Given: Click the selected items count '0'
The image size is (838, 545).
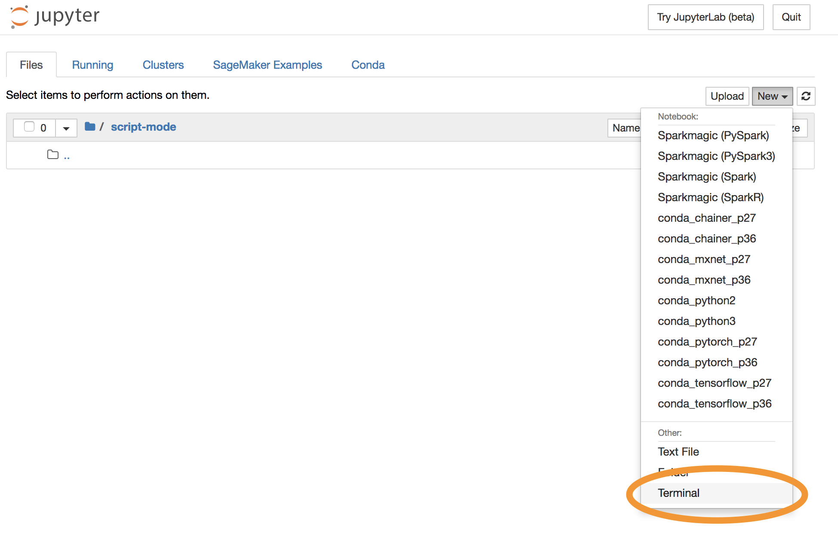Looking at the screenshot, I should pyautogui.click(x=43, y=128).
